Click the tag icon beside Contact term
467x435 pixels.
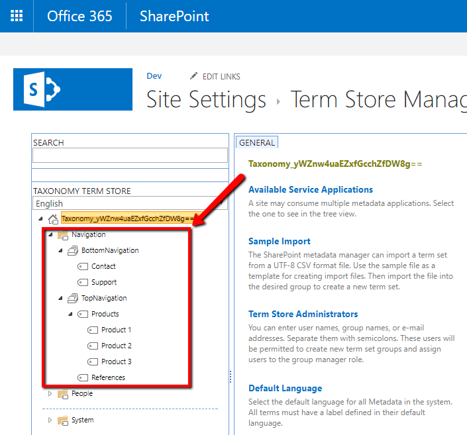click(83, 267)
